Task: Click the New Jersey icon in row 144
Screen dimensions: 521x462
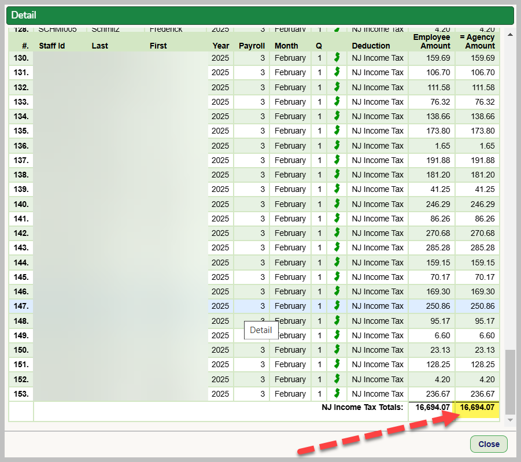Action: [337, 263]
